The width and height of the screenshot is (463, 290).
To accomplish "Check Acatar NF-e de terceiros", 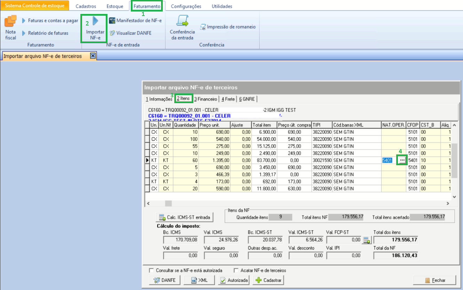I will [236, 270].
